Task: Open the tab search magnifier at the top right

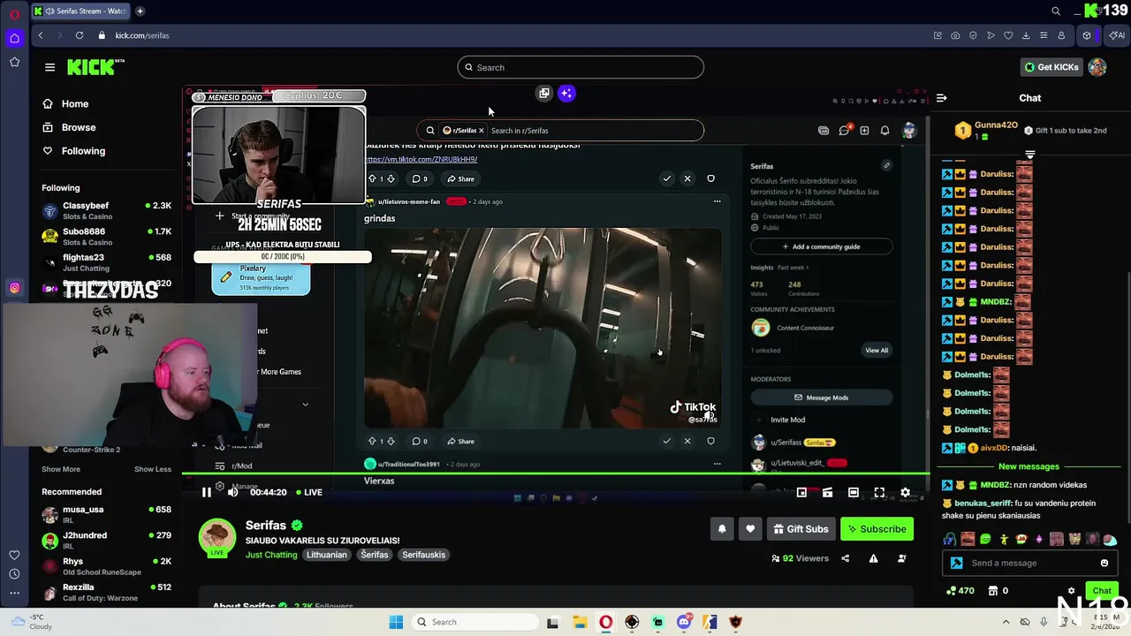Action: (x=1056, y=11)
